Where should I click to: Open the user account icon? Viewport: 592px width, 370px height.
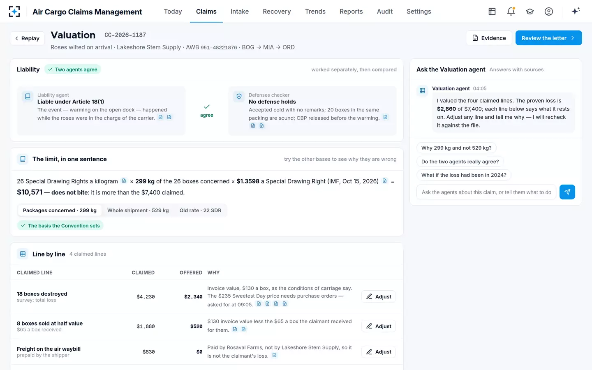[549, 12]
